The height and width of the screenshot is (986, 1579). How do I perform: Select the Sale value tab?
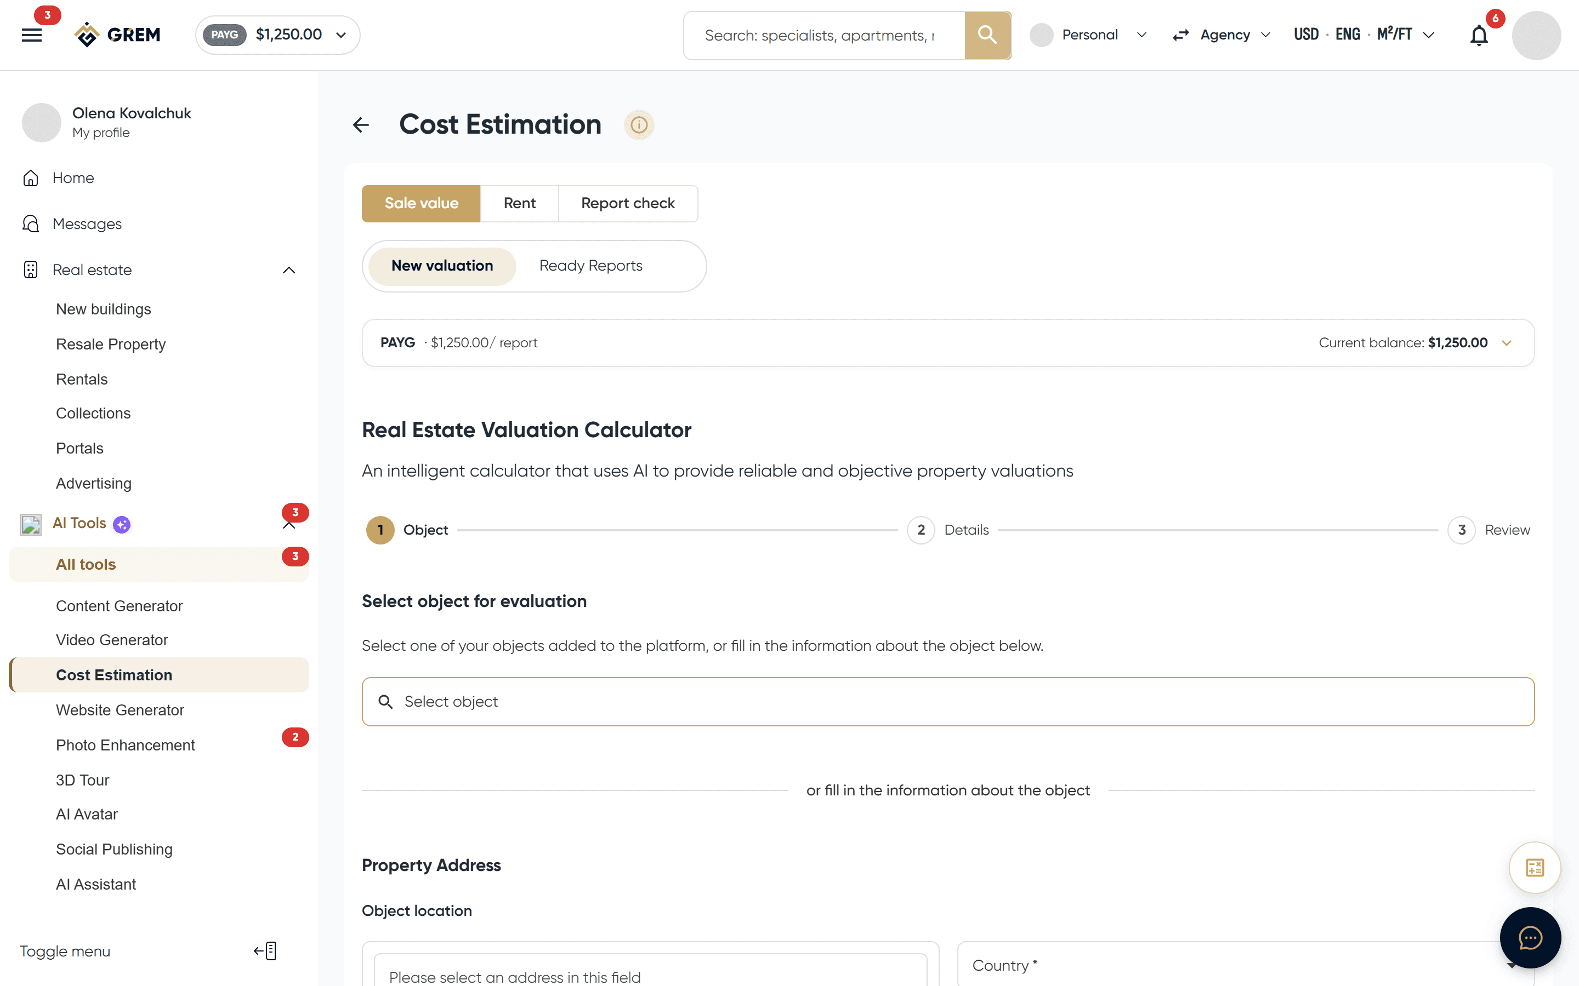tap(421, 203)
